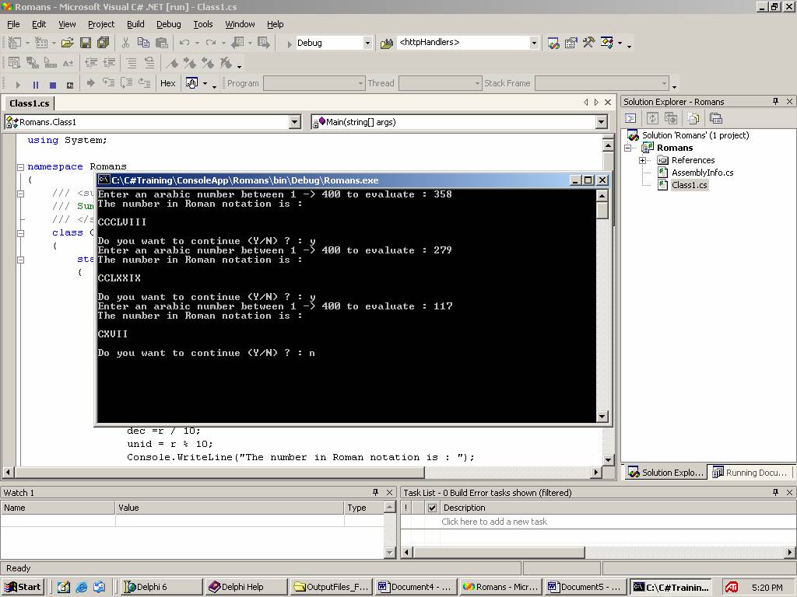
Task: Click the Save All toolbar icon
Action: click(103, 43)
